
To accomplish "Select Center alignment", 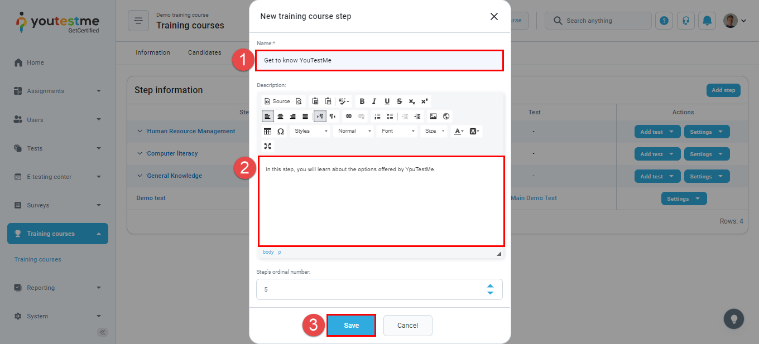I will point(280,117).
